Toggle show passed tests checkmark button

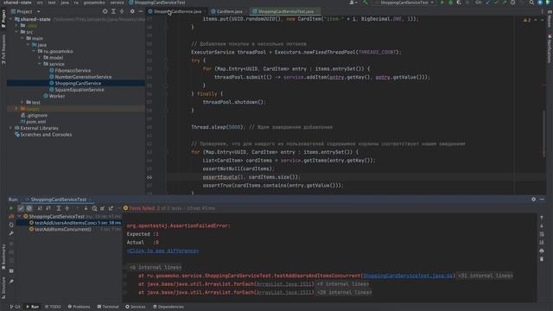click(x=21, y=208)
